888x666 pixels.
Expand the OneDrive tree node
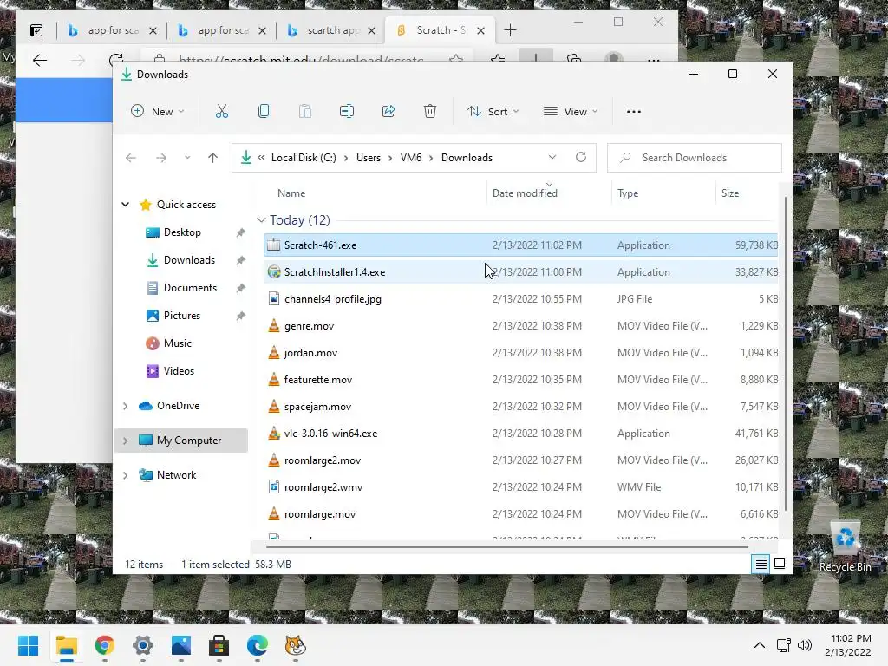click(x=125, y=406)
